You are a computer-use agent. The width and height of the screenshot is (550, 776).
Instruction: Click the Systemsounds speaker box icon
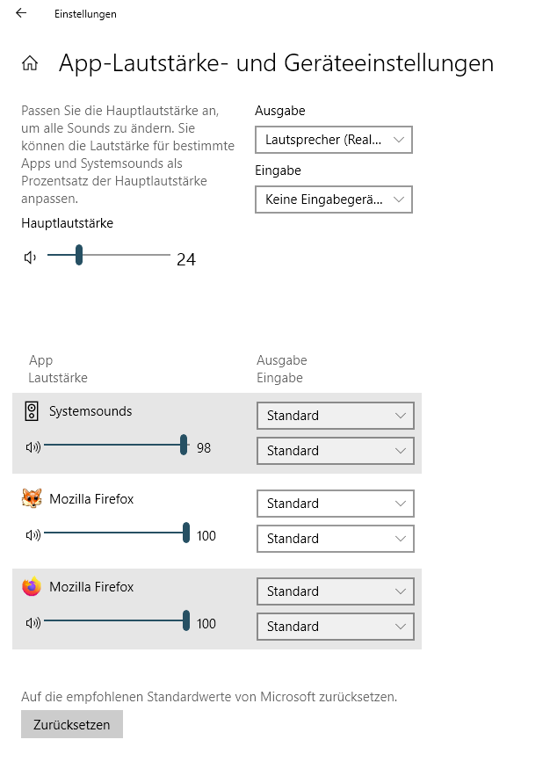pos(32,411)
